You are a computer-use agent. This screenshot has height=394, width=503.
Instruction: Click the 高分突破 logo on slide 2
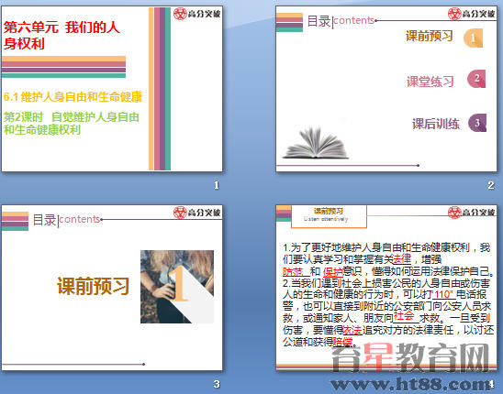(x=472, y=14)
